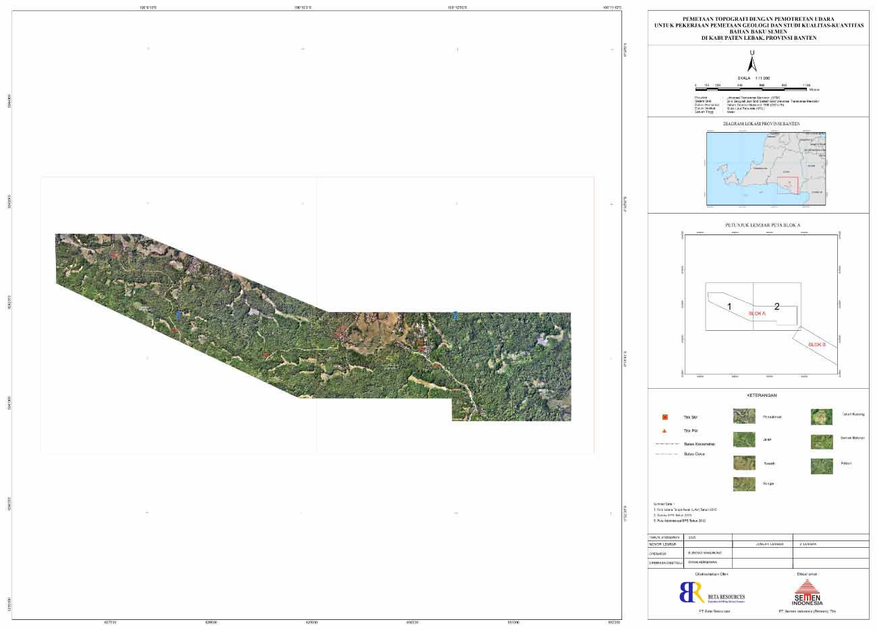Click sheet number 2 in the index diagram

[x=776, y=307]
